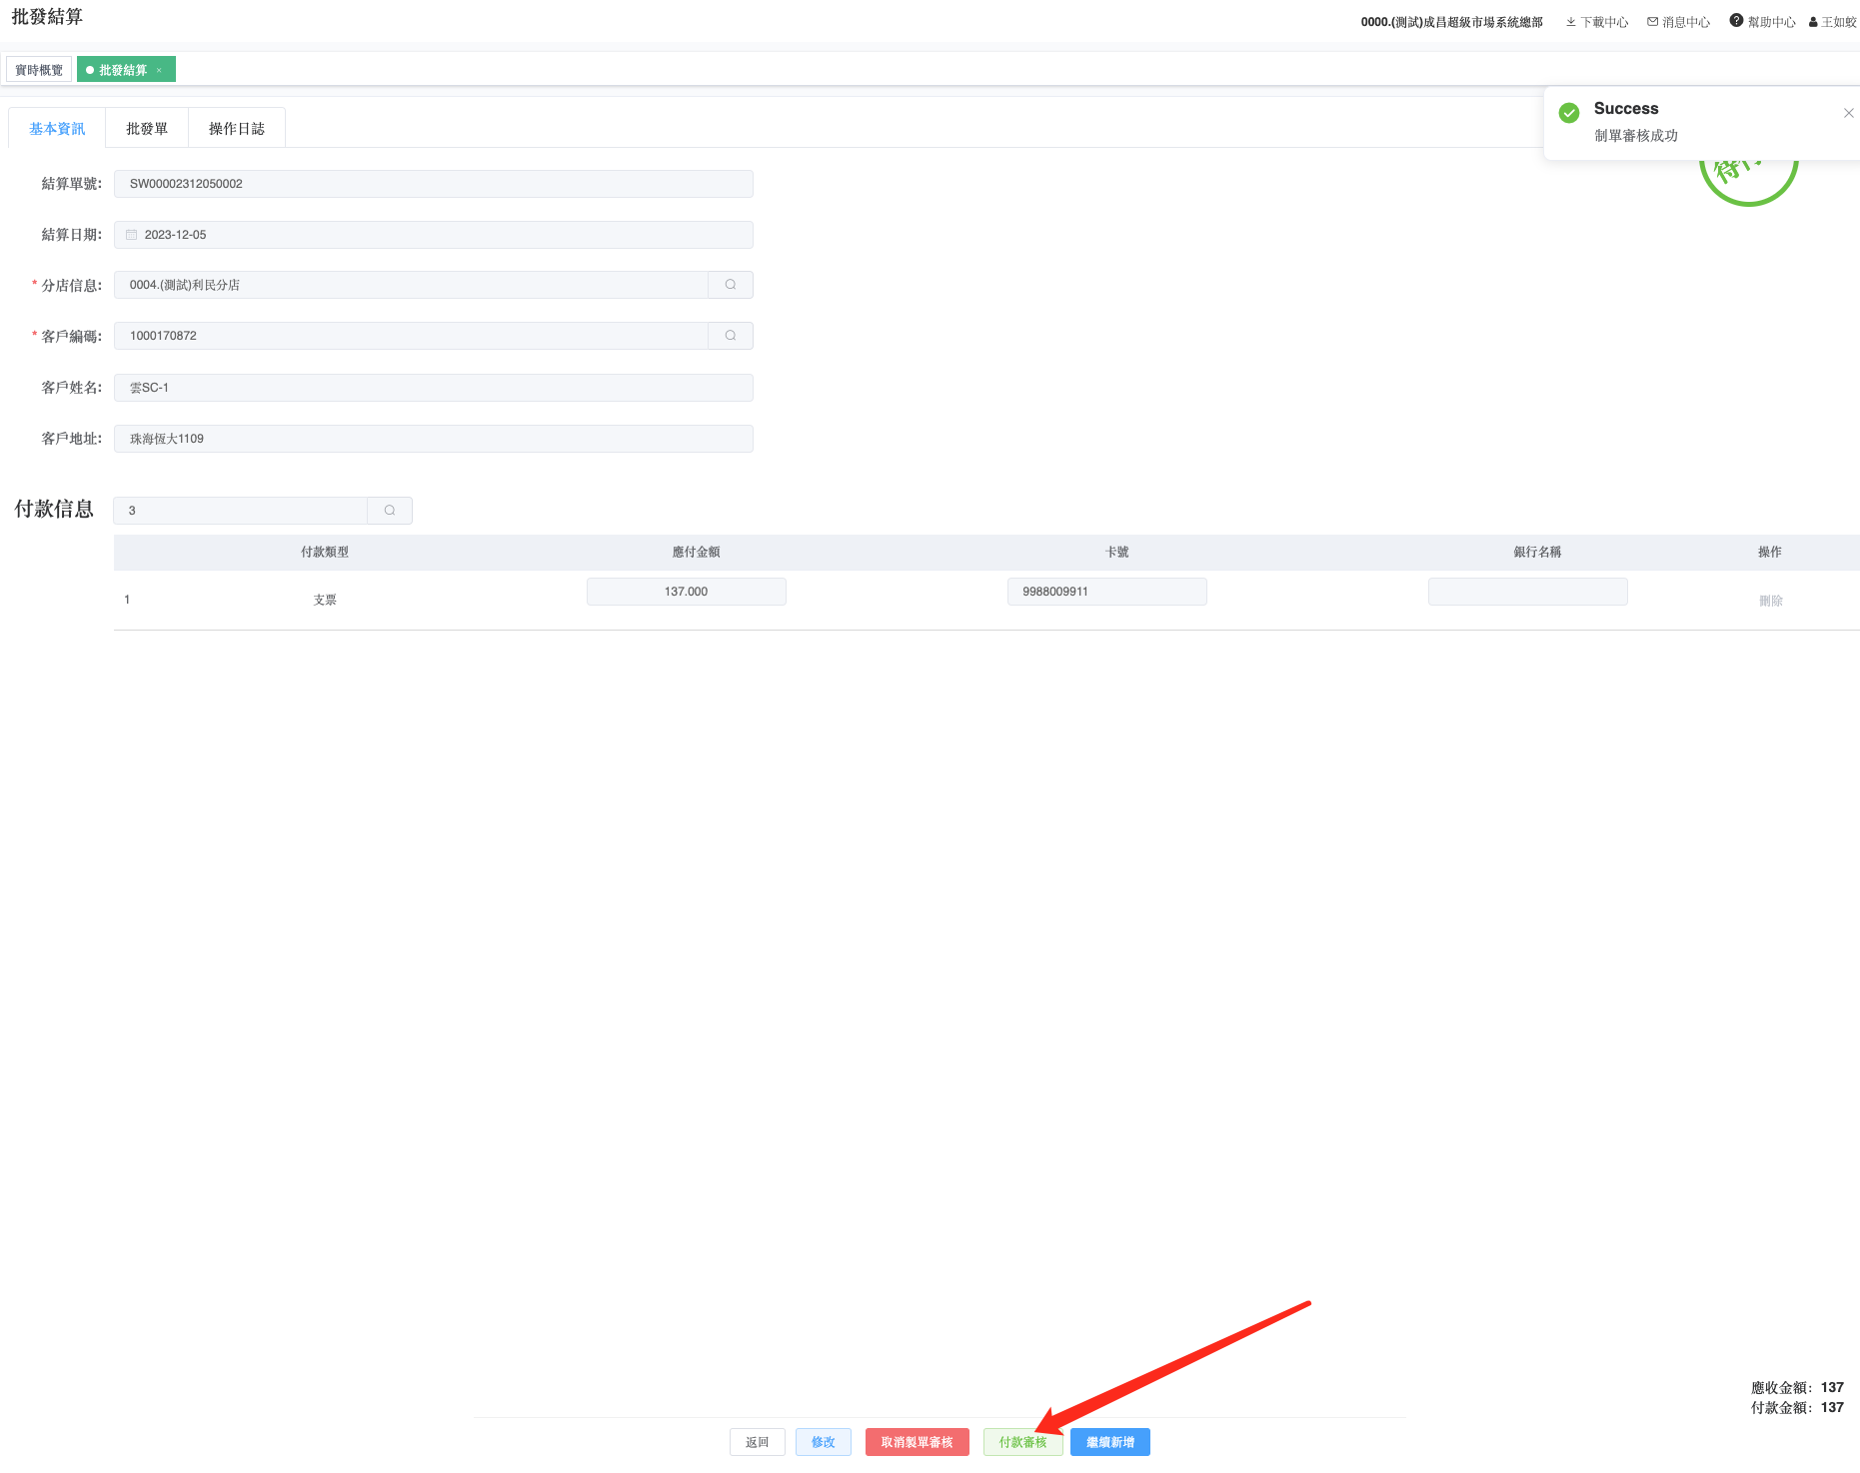Click the 結算日期 date field
The image size is (1860, 1473).
[x=434, y=235]
